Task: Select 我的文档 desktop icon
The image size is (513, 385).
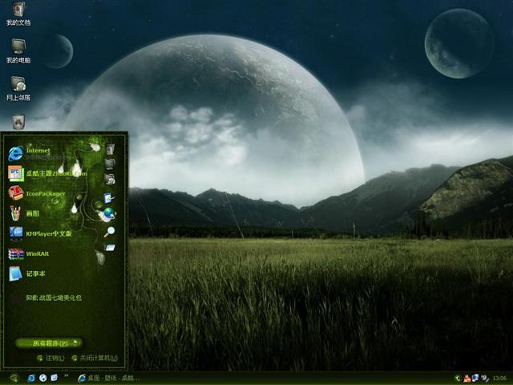Action: tap(18, 14)
